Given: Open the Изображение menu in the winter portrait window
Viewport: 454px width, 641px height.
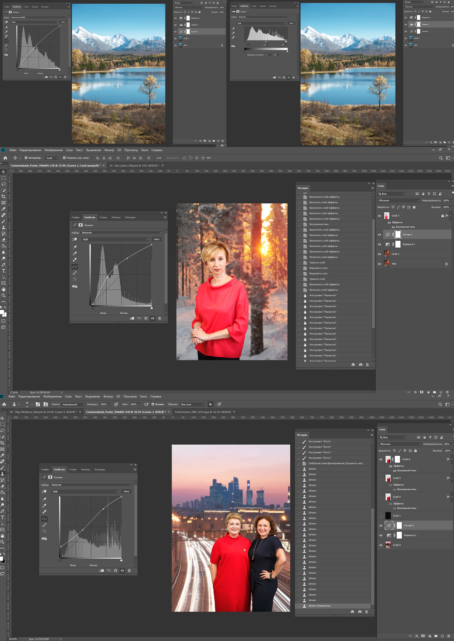Looking at the screenshot, I should tap(54, 150).
